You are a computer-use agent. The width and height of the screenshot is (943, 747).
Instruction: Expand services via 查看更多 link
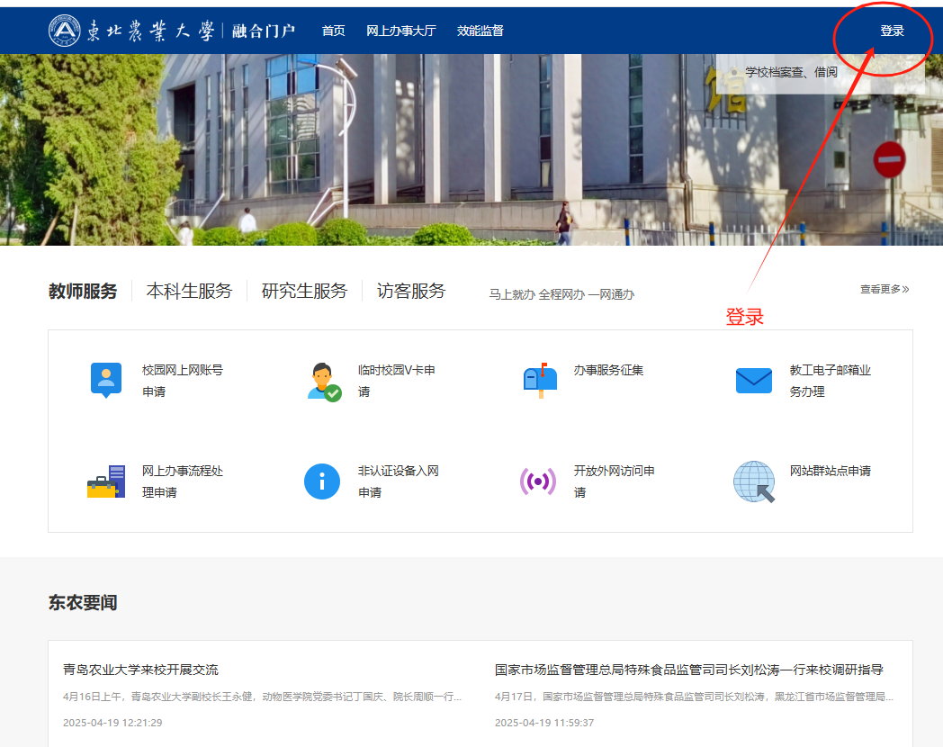tap(884, 289)
